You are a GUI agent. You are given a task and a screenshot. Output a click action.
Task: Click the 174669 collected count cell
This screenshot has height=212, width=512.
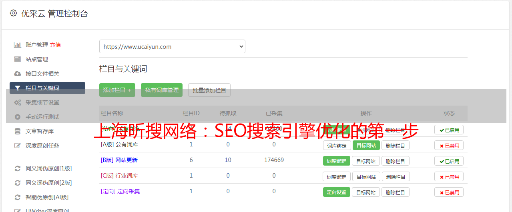(x=274, y=160)
